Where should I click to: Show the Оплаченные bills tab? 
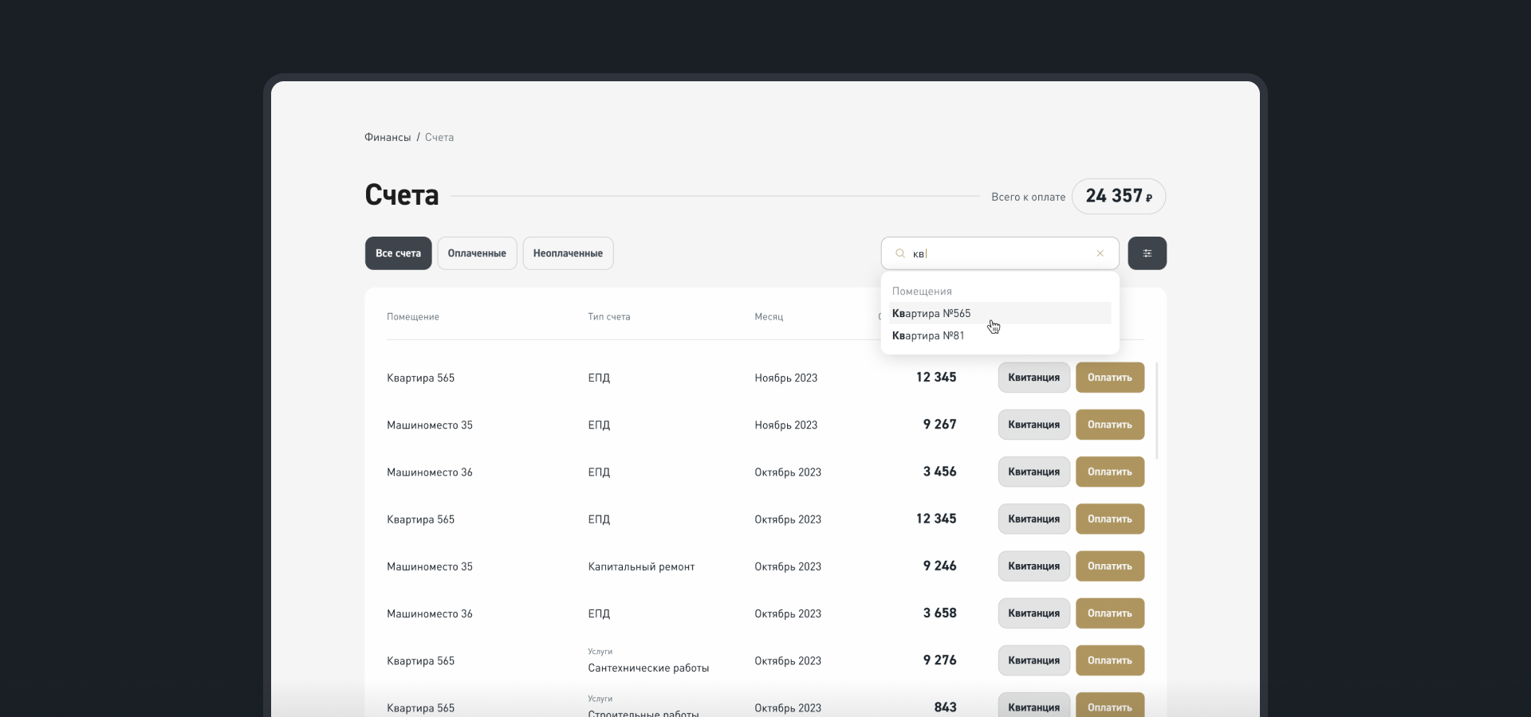pos(477,253)
